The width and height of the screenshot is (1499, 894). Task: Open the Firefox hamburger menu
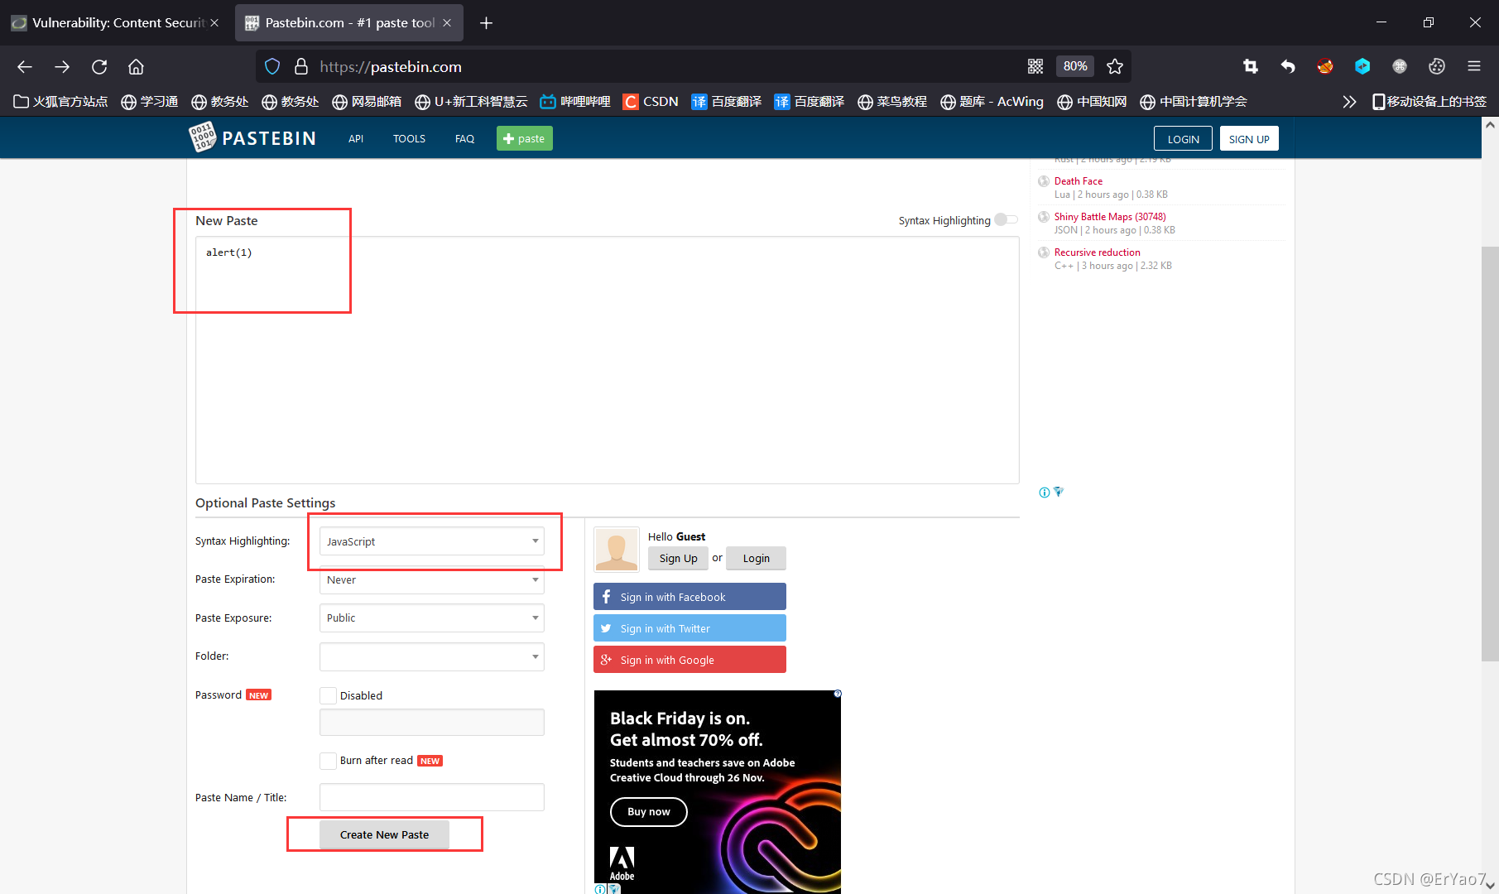click(1474, 66)
